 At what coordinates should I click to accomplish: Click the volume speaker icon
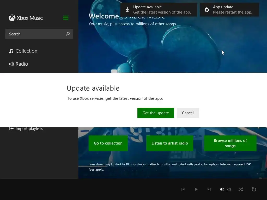coord(222,189)
